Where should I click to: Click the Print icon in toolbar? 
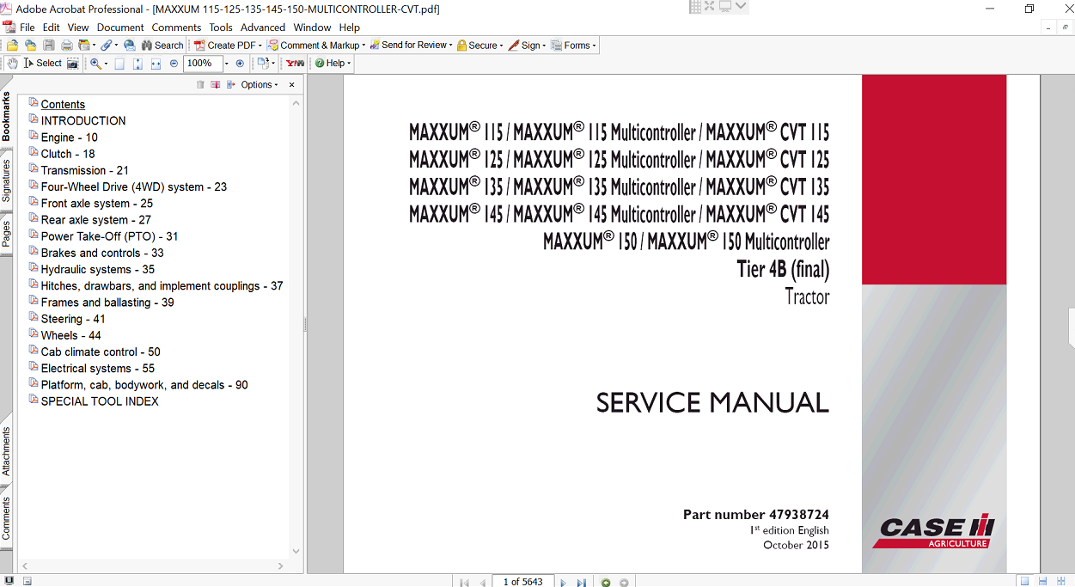[65, 46]
